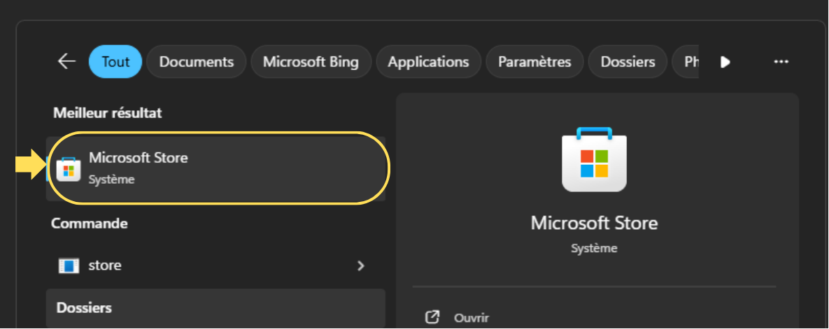Filter results by Applications

428,61
